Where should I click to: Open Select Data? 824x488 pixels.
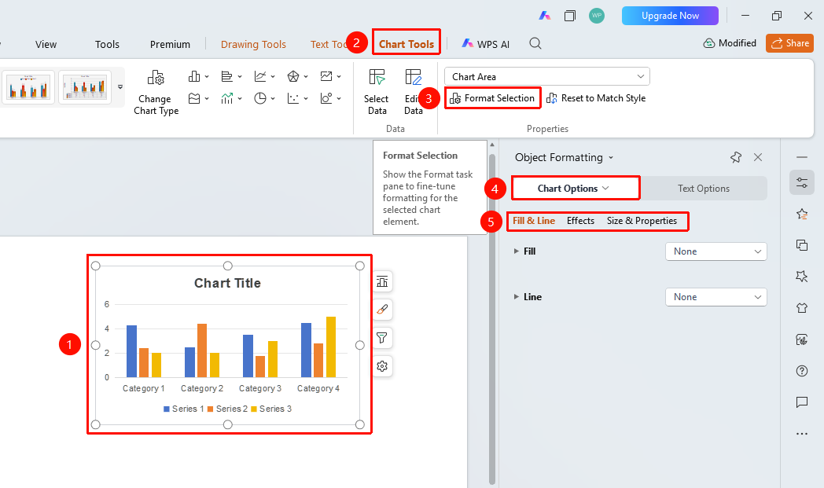pos(377,93)
